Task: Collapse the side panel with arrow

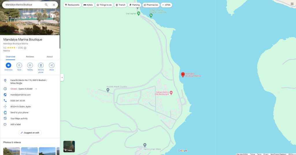Action: pos(62,77)
